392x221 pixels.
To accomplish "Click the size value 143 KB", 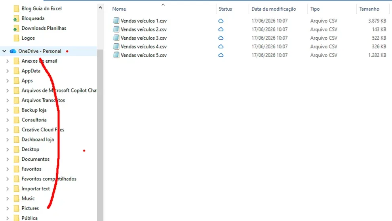I will (x=379, y=29).
